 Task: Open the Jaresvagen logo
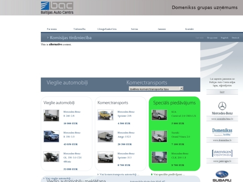(x=222, y=153)
